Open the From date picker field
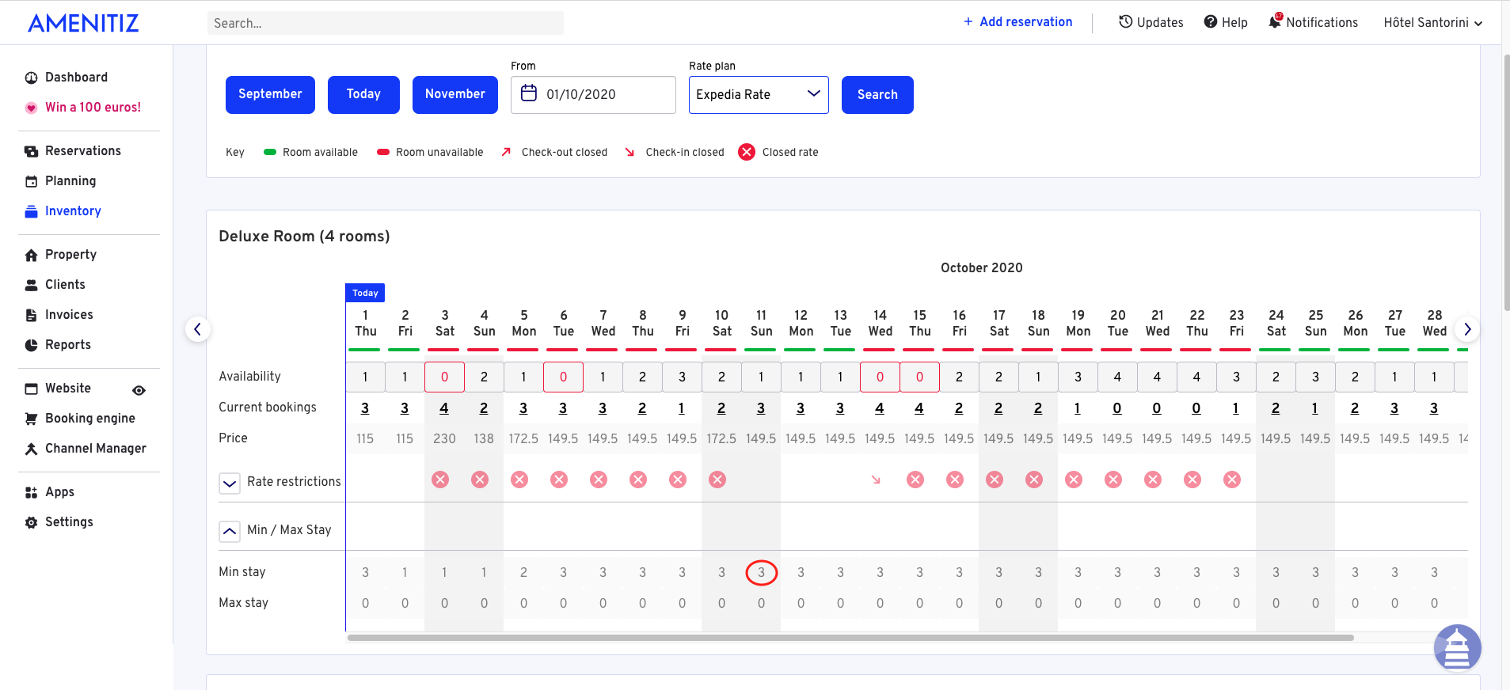 click(x=593, y=94)
